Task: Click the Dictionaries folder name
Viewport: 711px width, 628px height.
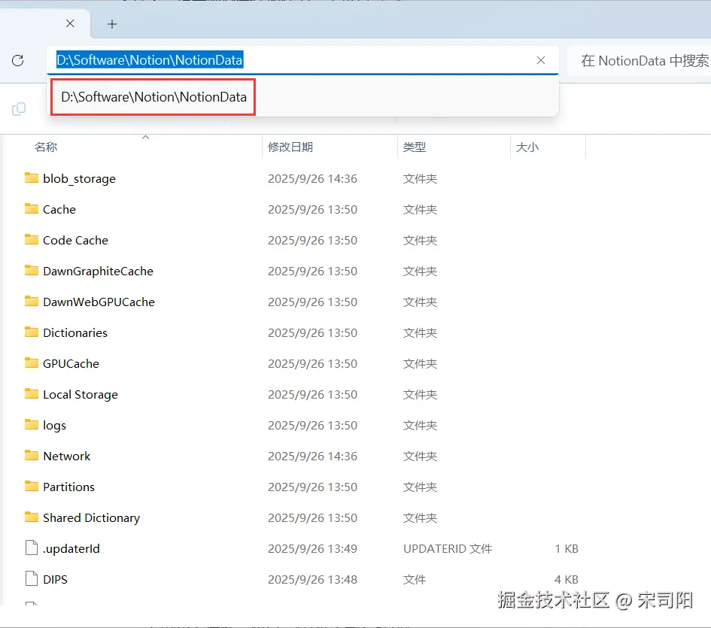Action: click(75, 333)
